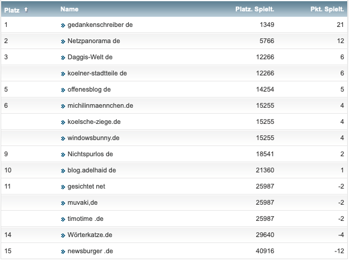The width and height of the screenshot is (349, 261).
Task: Open the windowsbunny.de link
Action: 93,138
